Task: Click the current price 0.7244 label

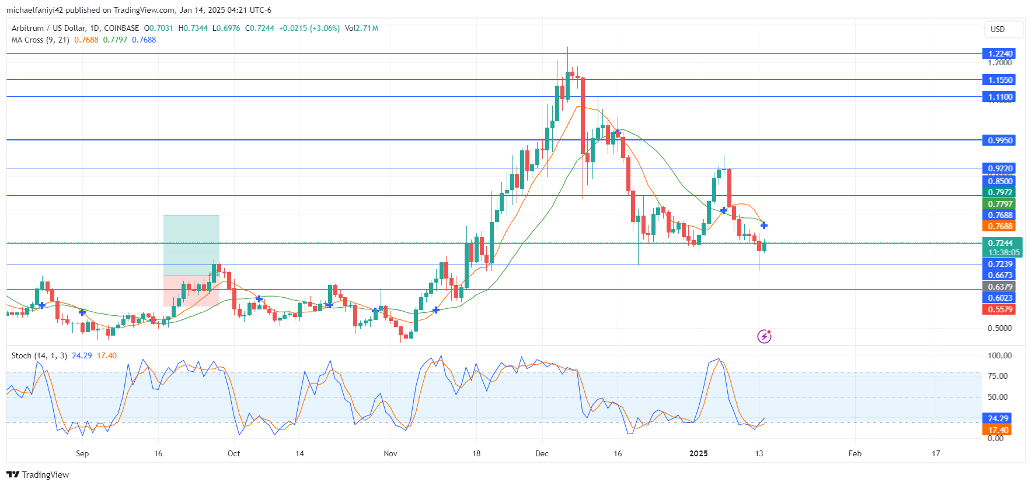Action: click(x=1002, y=243)
